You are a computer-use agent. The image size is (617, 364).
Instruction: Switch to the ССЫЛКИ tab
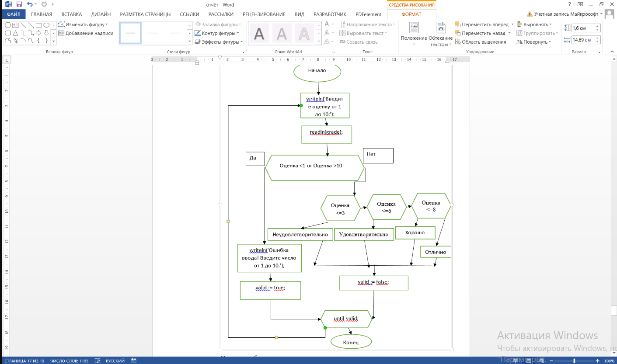[x=189, y=14]
